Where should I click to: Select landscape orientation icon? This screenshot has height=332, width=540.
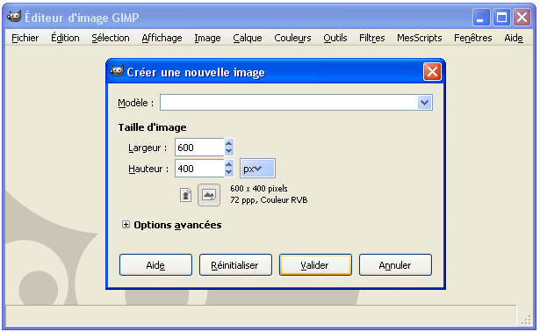209,195
